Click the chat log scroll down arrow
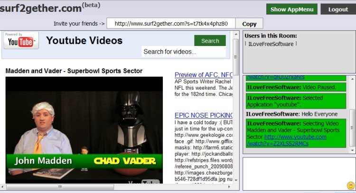Screen dimensions: 356x193 click(352, 150)
